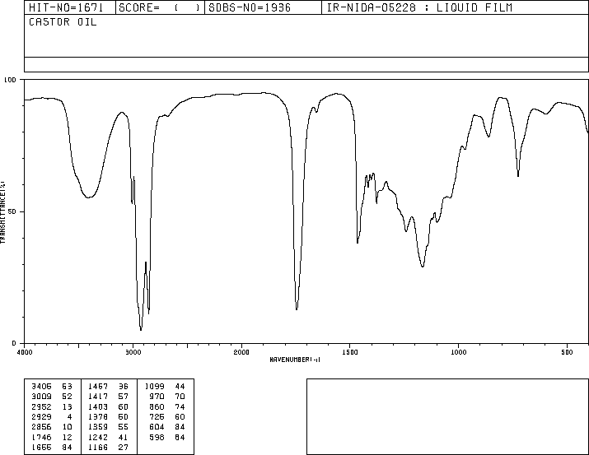
Task: Click the 1500 wavenumber axis tick label
Action: coord(350,352)
